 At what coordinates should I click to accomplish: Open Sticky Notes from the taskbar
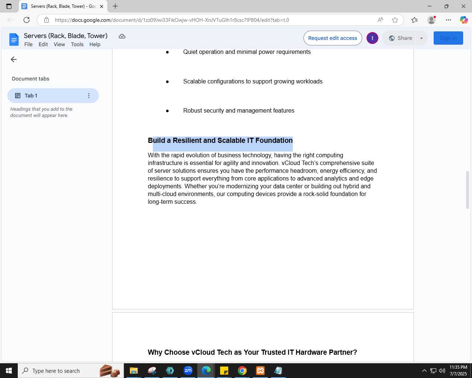click(x=224, y=371)
